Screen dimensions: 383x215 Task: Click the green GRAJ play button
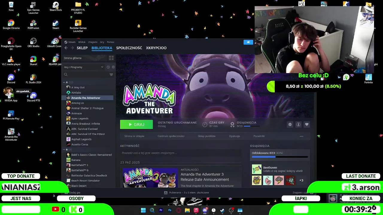[x=136, y=125]
